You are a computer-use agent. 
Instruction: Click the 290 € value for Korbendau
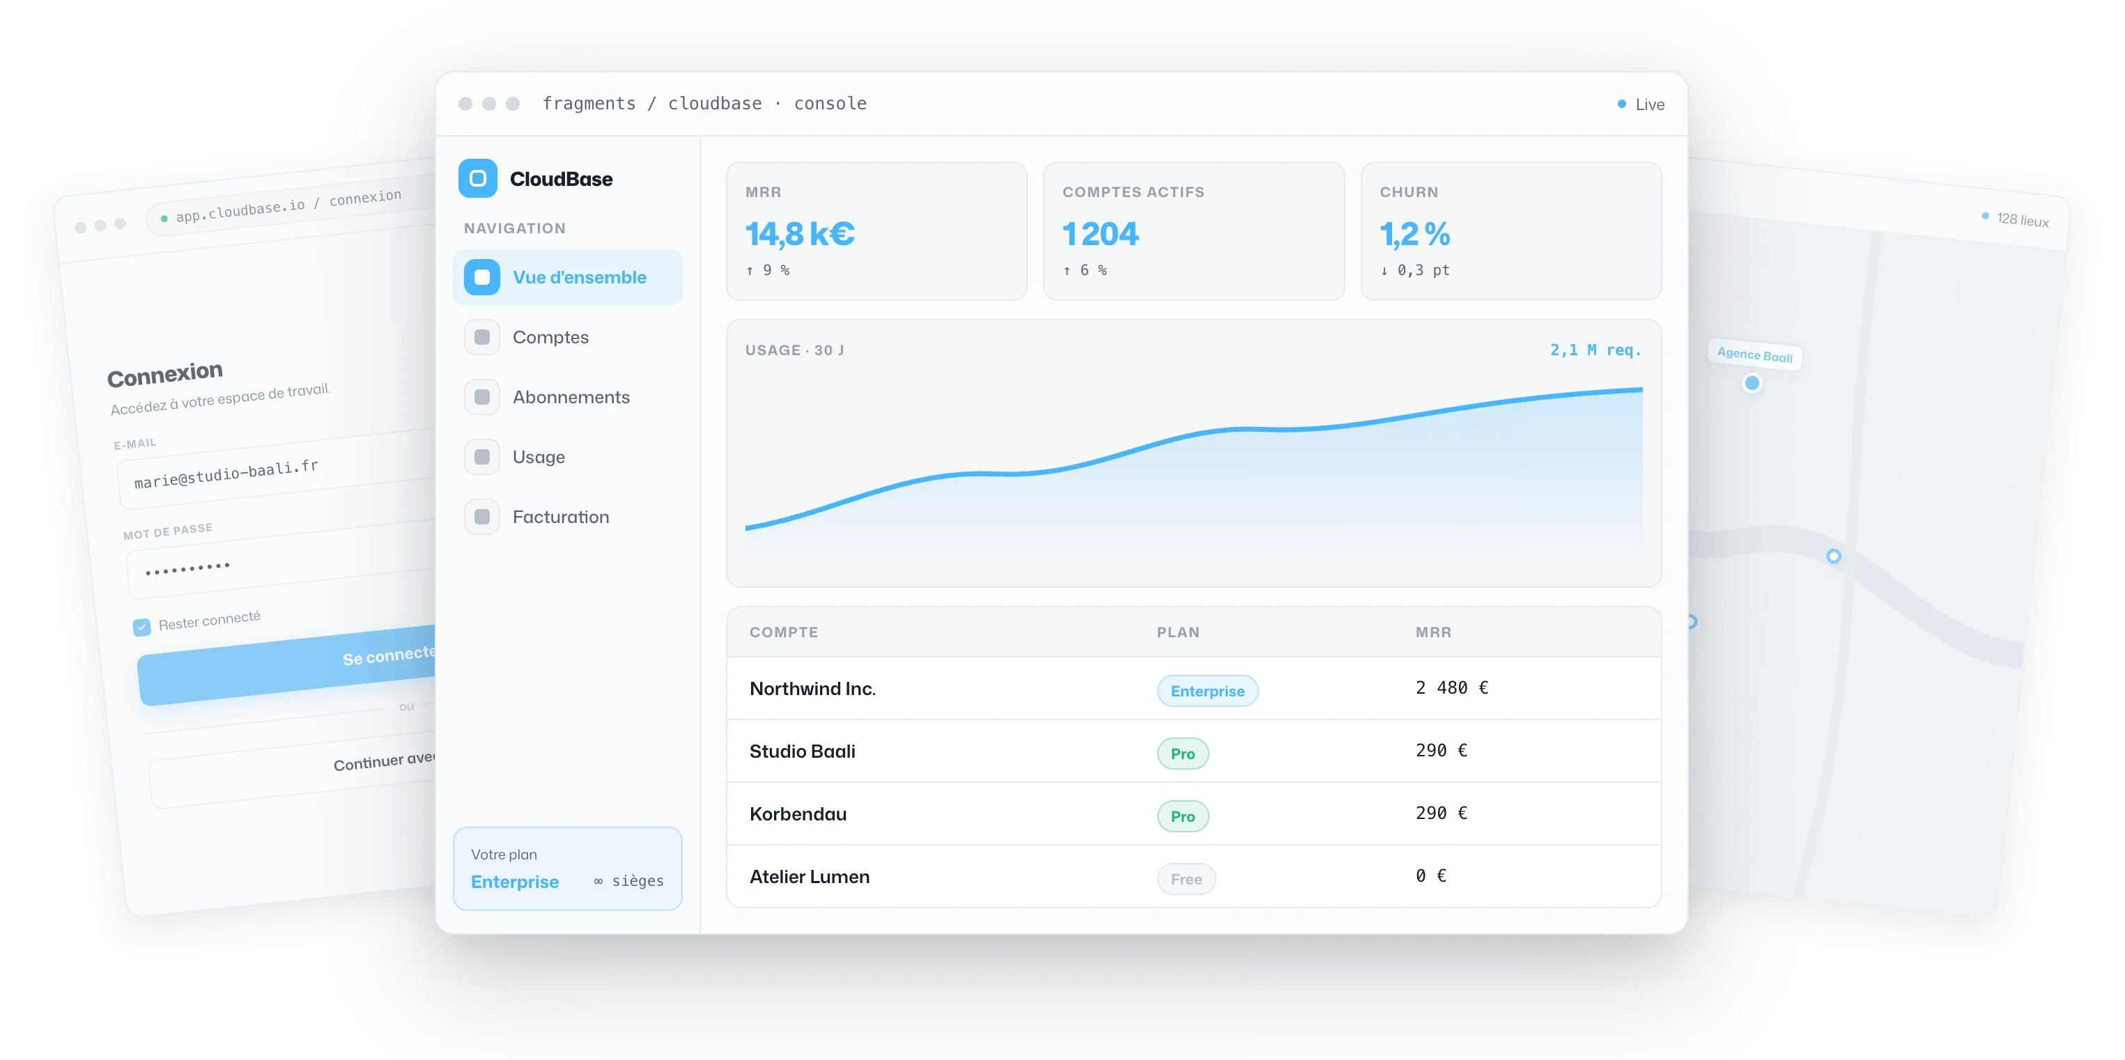click(x=1441, y=813)
